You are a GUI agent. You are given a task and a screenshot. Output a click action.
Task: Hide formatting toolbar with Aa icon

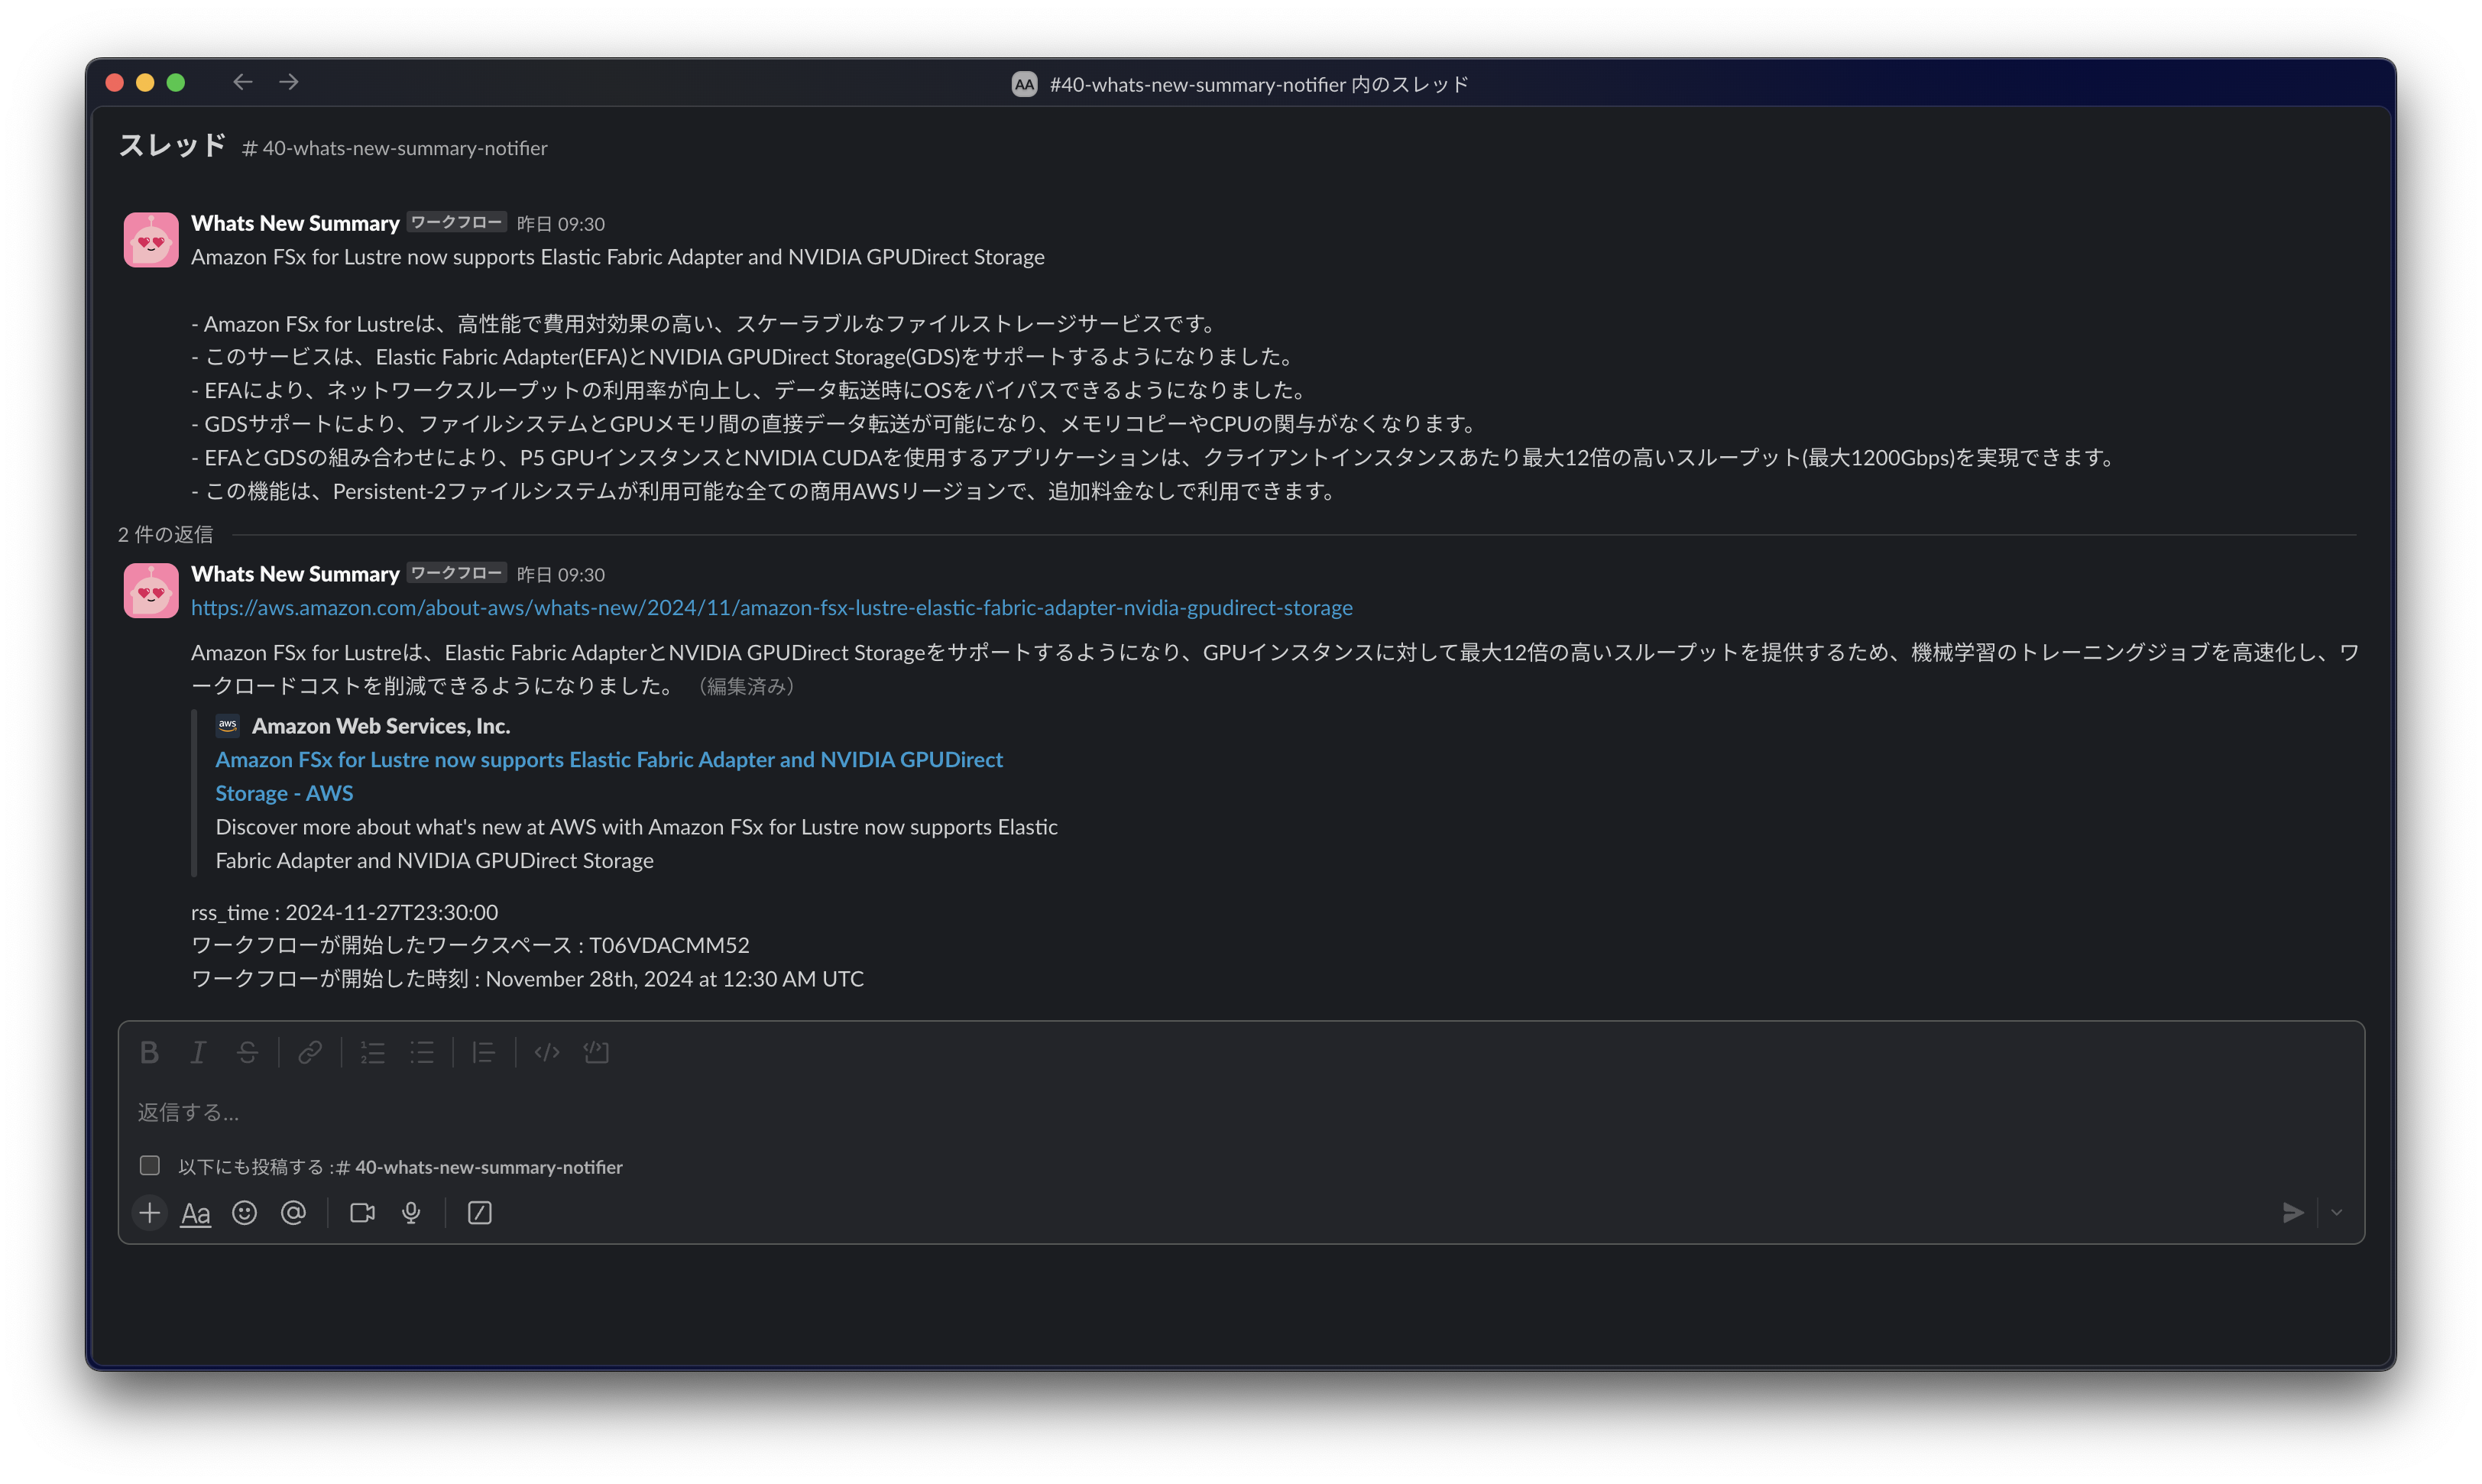(x=196, y=1214)
